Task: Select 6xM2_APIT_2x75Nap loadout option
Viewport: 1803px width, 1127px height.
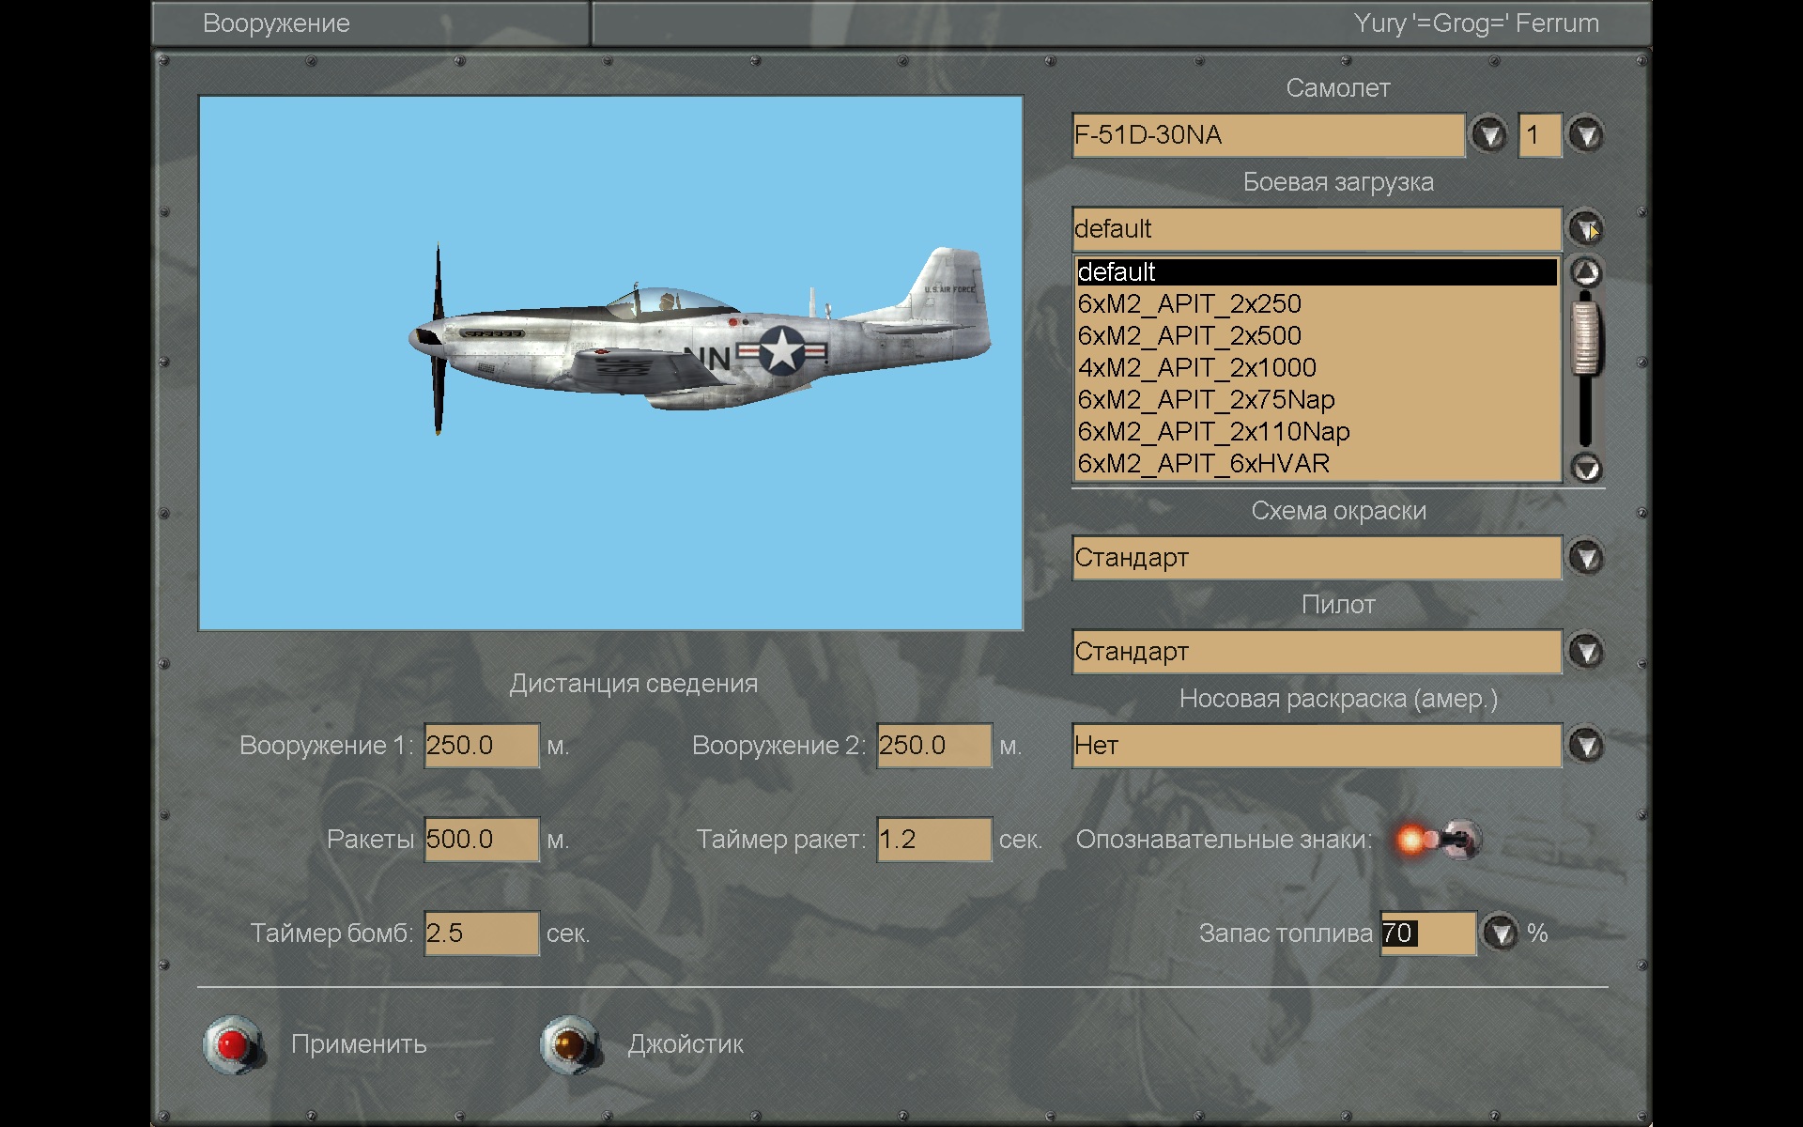Action: tap(1206, 400)
